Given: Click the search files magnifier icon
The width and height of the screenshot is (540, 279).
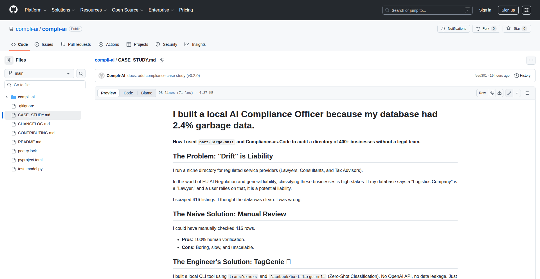Looking at the screenshot, I should 81,74.
